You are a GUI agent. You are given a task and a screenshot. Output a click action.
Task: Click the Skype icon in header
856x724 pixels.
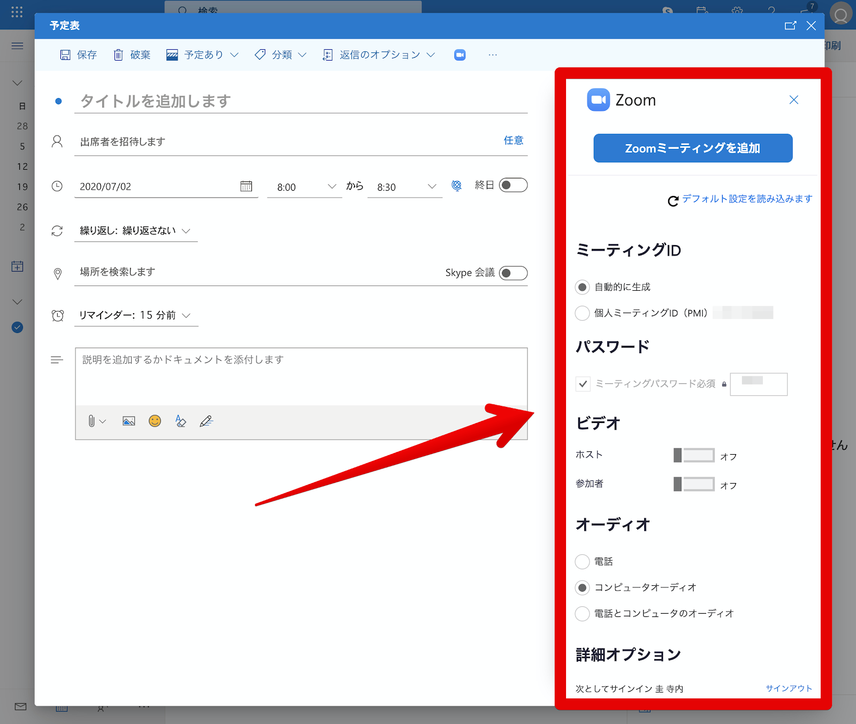(667, 11)
